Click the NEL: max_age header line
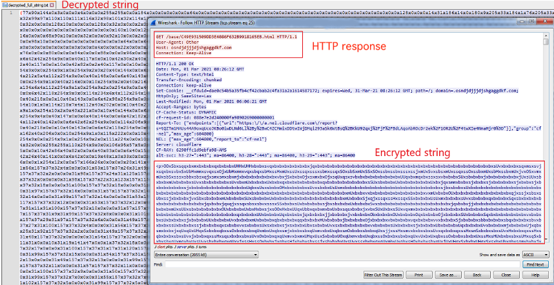Screen dimensions: 554x285 tap(211, 139)
